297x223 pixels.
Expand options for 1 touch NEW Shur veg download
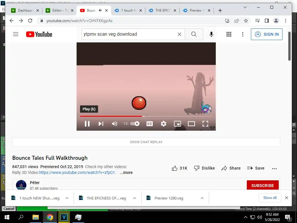pos(67,198)
